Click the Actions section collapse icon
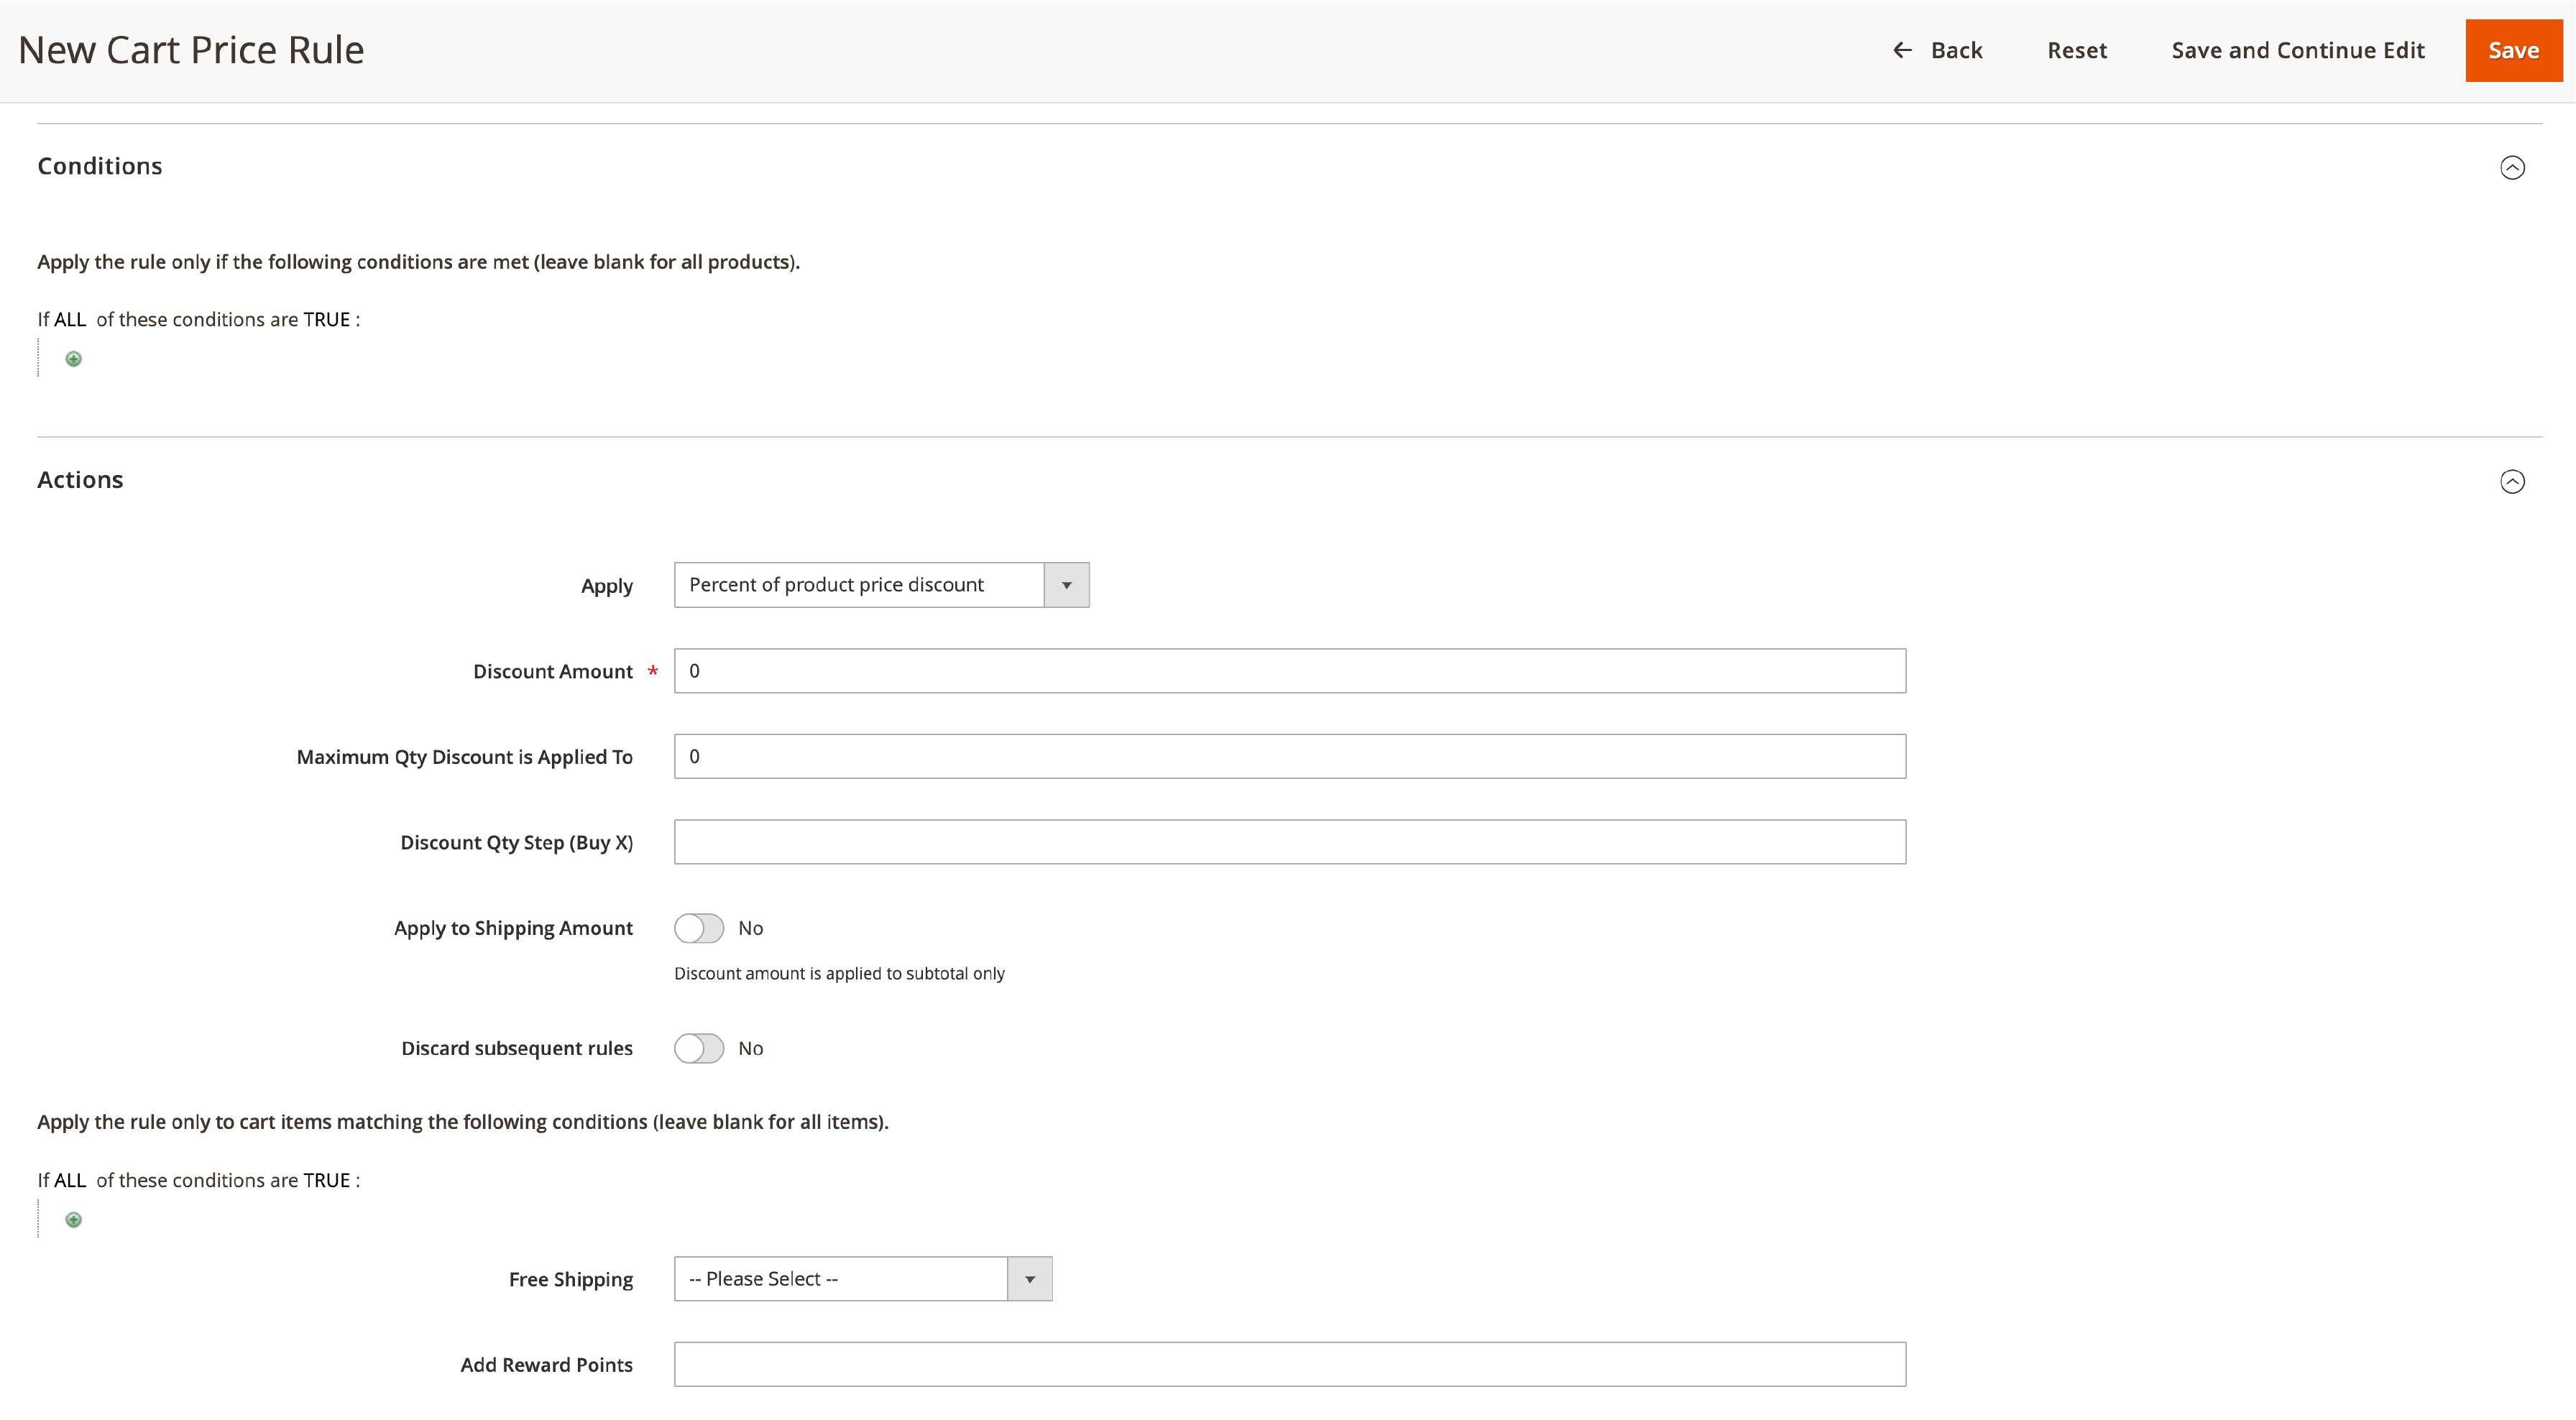Screen dimensions: 2576x1420 (2511, 481)
